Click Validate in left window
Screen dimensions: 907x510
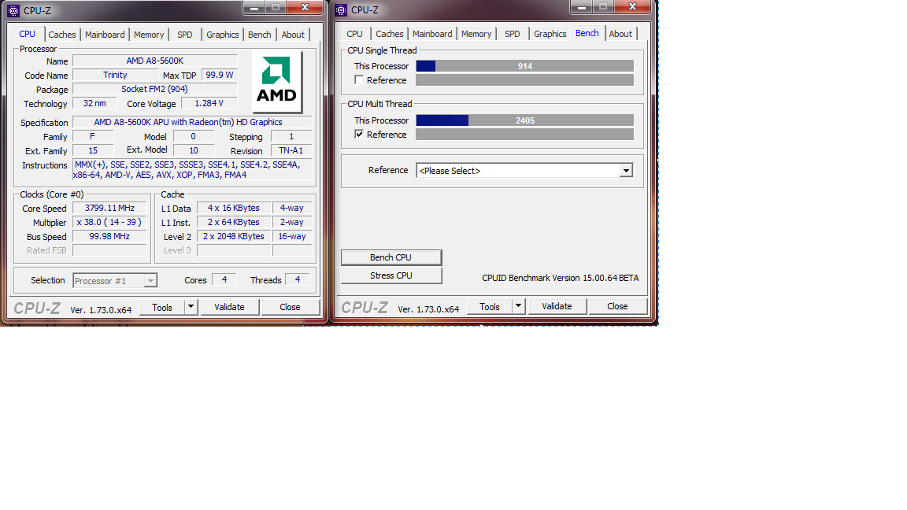point(230,307)
